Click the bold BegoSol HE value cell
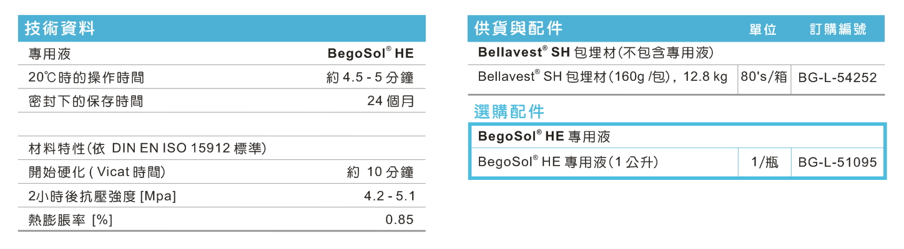 [371, 54]
